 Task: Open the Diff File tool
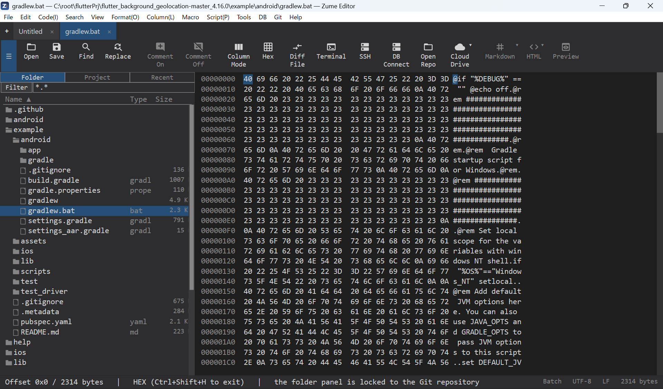point(297,55)
